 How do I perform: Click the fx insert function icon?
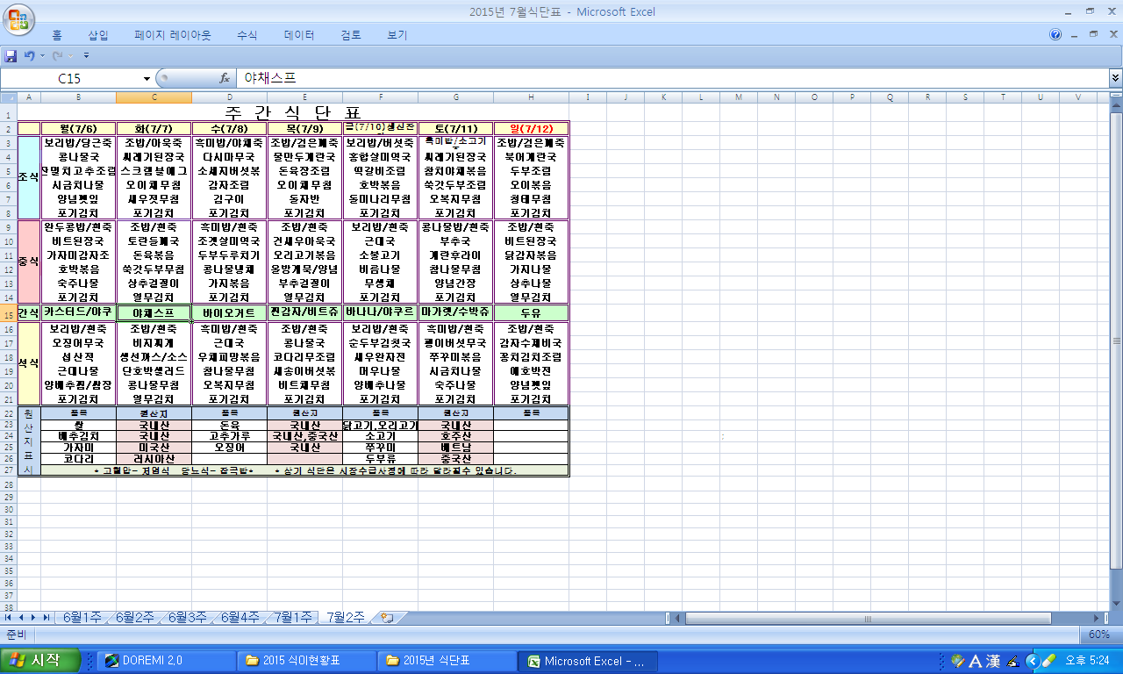[225, 78]
